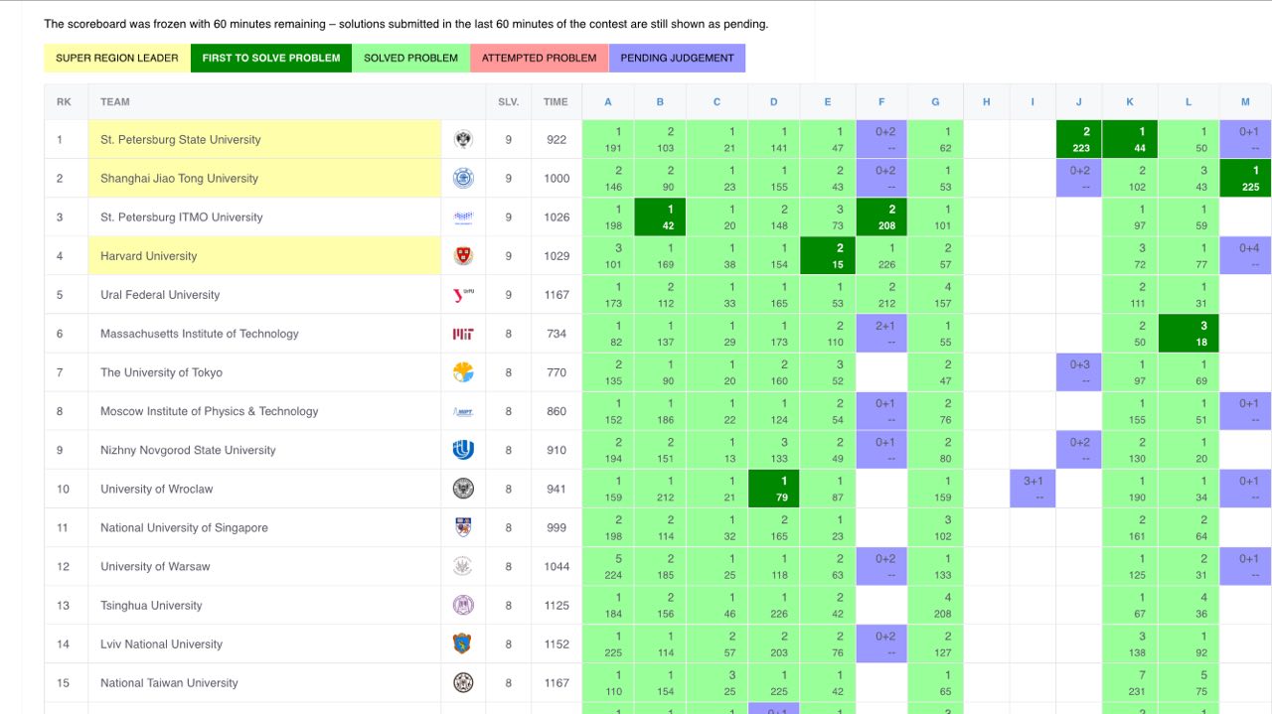Click MIT's first-solve cell for problem L

coord(1189,334)
